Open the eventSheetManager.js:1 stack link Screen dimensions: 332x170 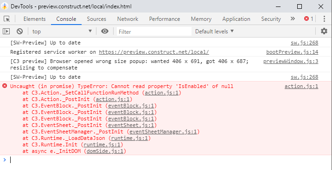163,132
